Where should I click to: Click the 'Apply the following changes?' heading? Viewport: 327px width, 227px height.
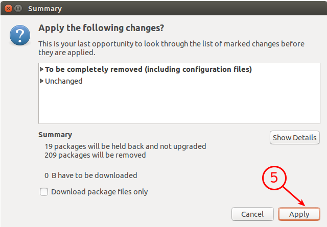[x=101, y=28]
